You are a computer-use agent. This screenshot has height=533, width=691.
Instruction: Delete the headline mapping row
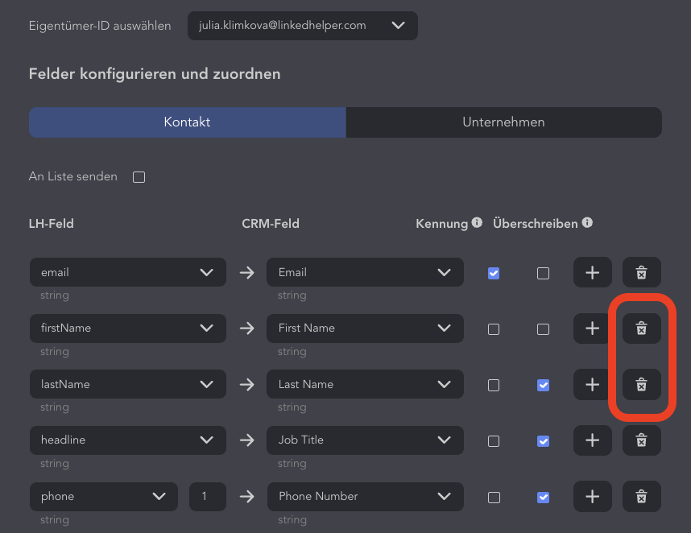pyautogui.click(x=642, y=440)
